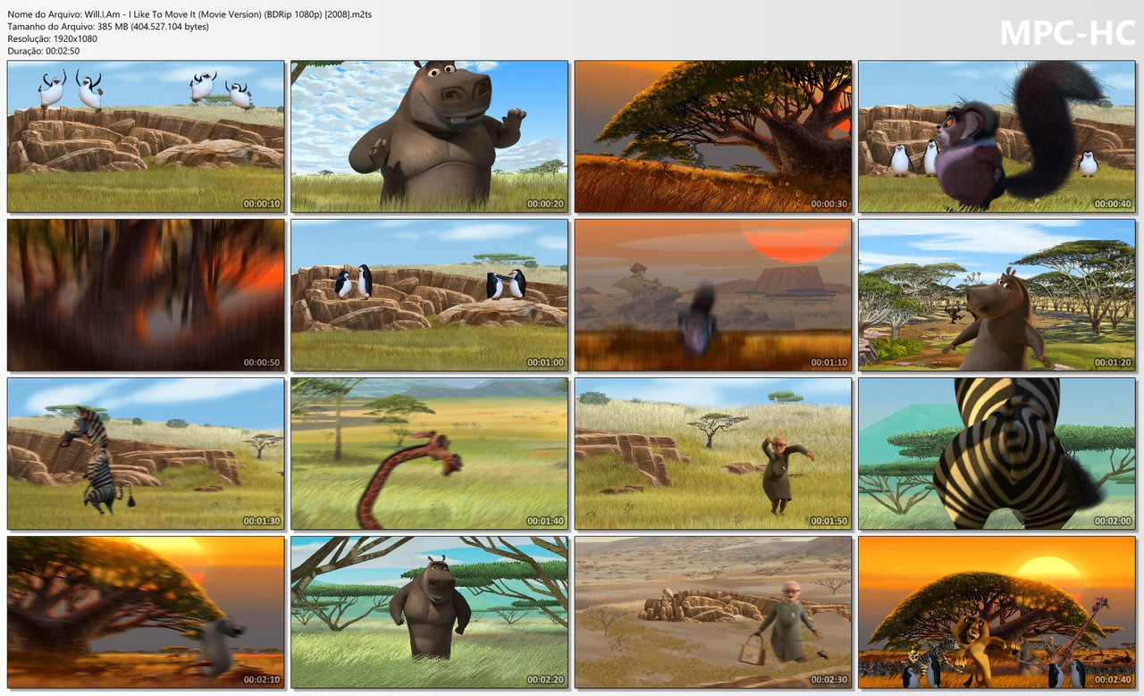Click the sunset baobab tree thumbnail at 00:00:30

[711, 135]
